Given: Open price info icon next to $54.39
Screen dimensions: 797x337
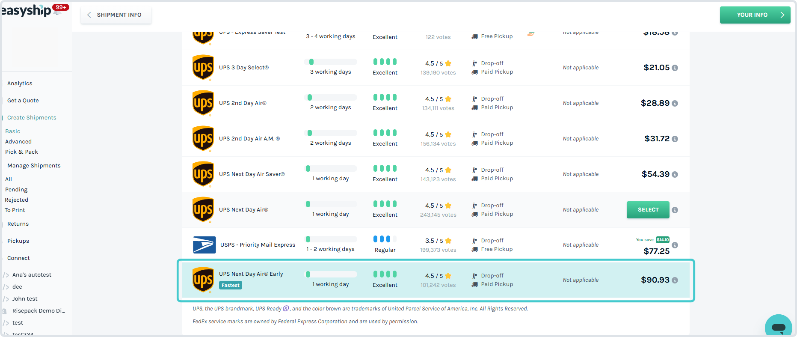Looking at the screenshot, I should (675, 174).
